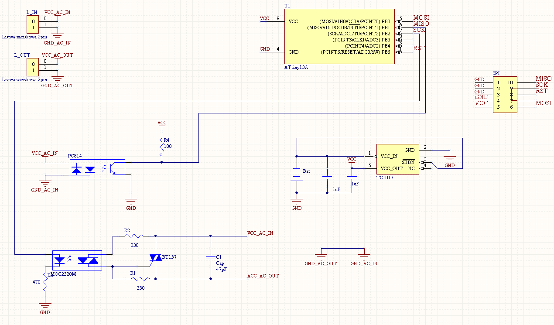Click the ACC_AC_OUT net label
Image resolution: width=554 pixels, height=325 pixels.
pyautogui.click(x=263, y=276)
